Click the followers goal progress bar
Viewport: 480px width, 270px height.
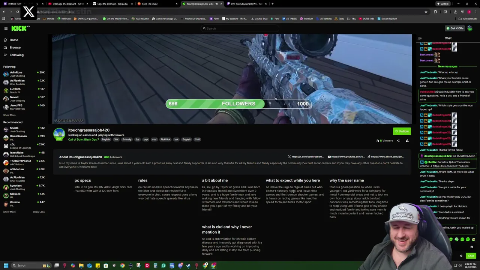point(238,104)
